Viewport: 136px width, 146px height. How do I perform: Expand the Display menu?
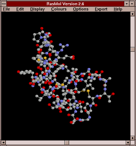pyautogui.click(x=37, y=9)
